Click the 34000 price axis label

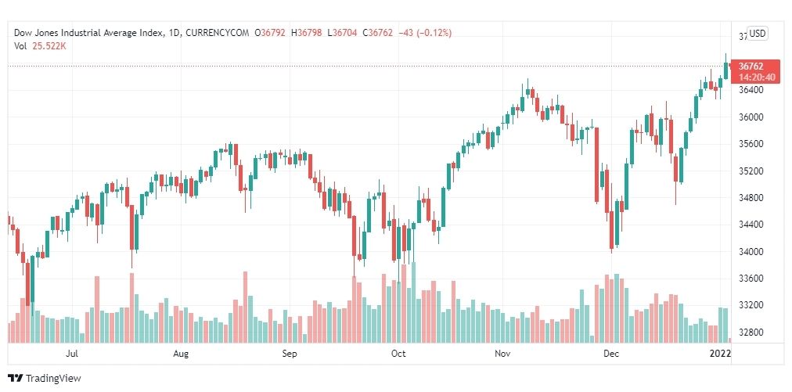(750, 252)
